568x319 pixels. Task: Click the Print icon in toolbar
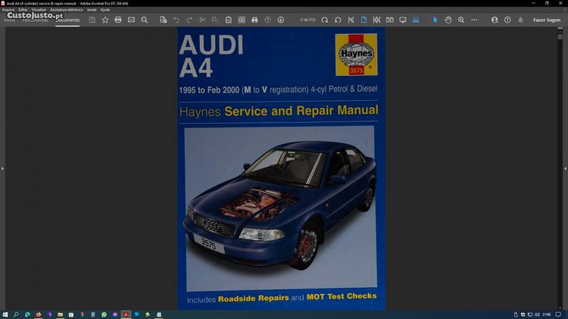[x=118, y=20]
